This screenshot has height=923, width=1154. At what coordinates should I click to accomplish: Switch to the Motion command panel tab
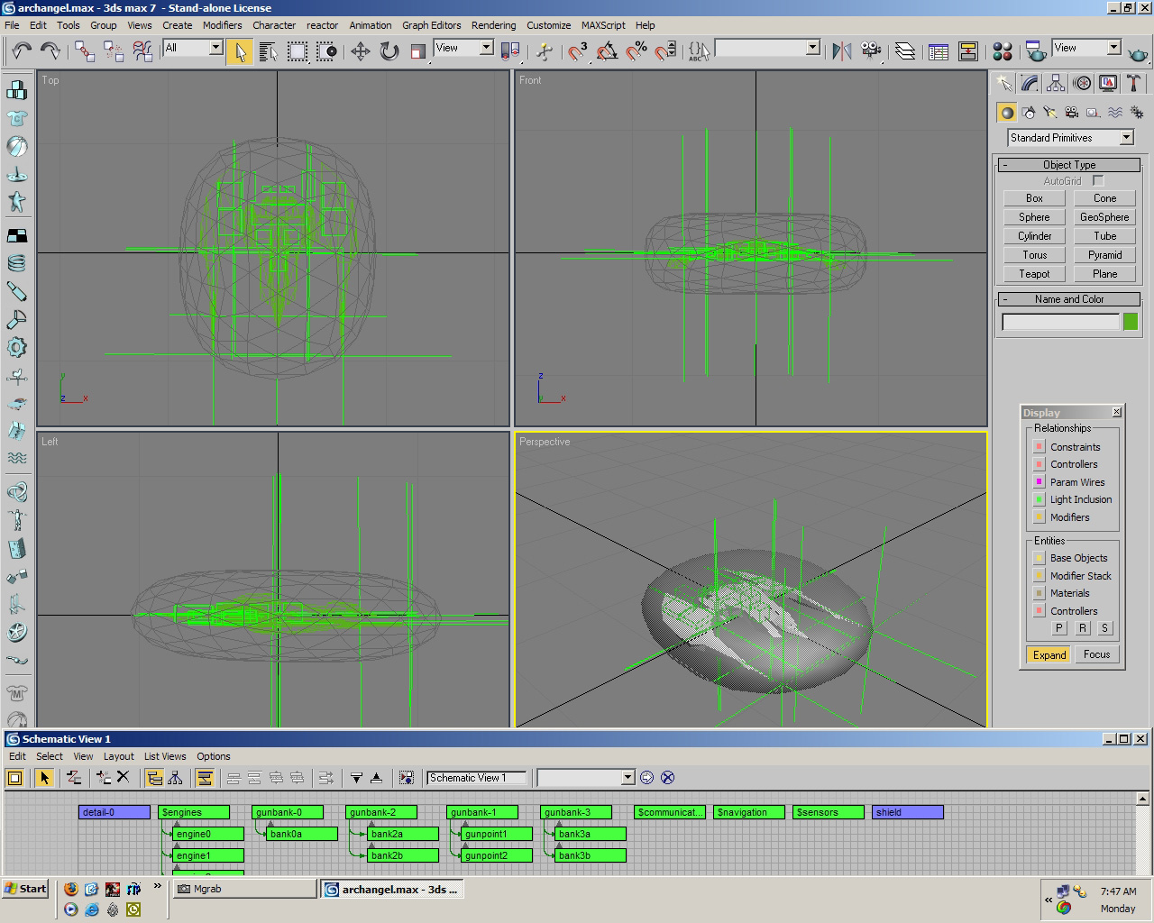tap(1082, 84)
